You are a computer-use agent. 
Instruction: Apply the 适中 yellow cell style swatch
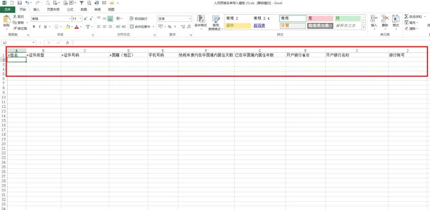point(238,25)
